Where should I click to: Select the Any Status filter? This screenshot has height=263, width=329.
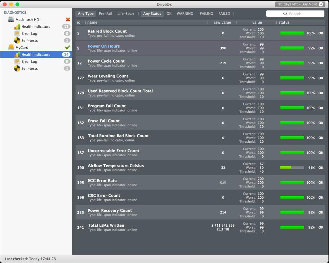(152, 14)
